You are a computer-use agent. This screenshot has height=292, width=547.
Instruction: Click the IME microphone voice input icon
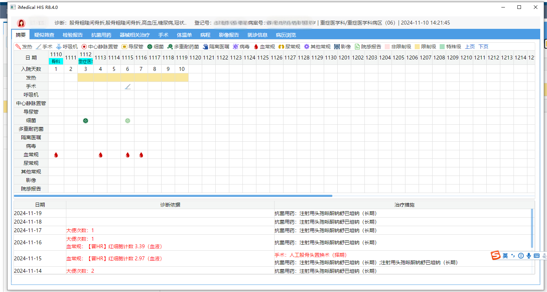(x=529, y=256)
